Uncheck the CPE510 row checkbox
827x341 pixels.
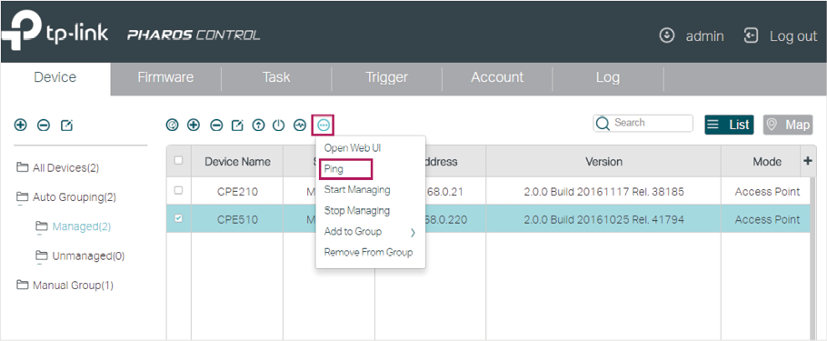(x=178, y=218)
